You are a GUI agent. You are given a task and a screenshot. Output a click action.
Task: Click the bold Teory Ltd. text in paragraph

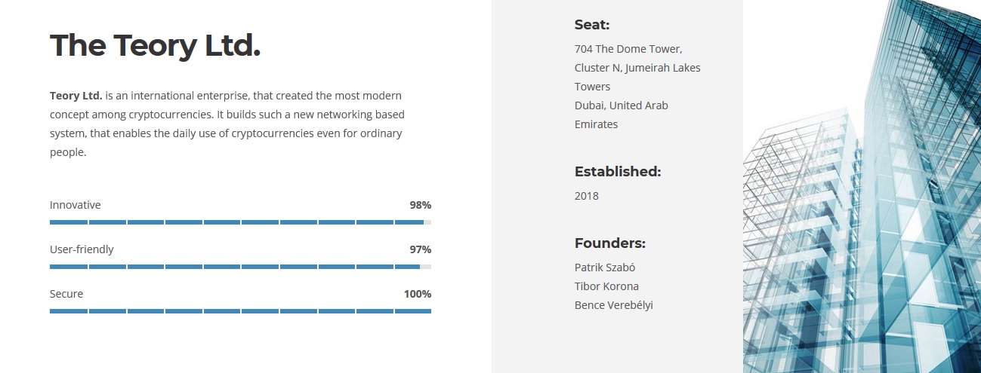coord(76,96)
